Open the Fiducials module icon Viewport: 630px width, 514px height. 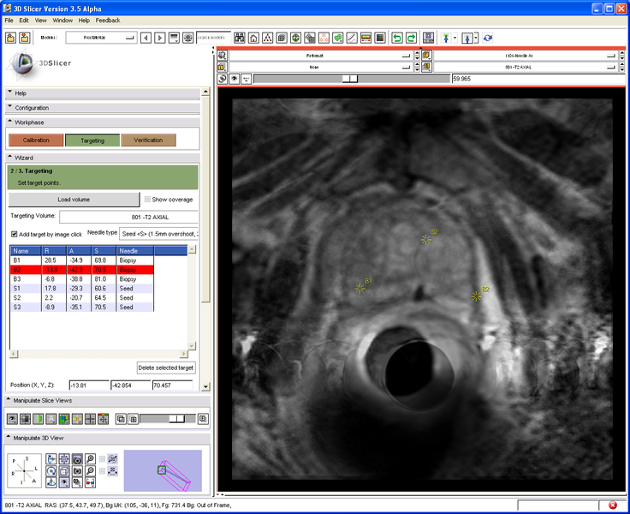(x=324, y=38)
